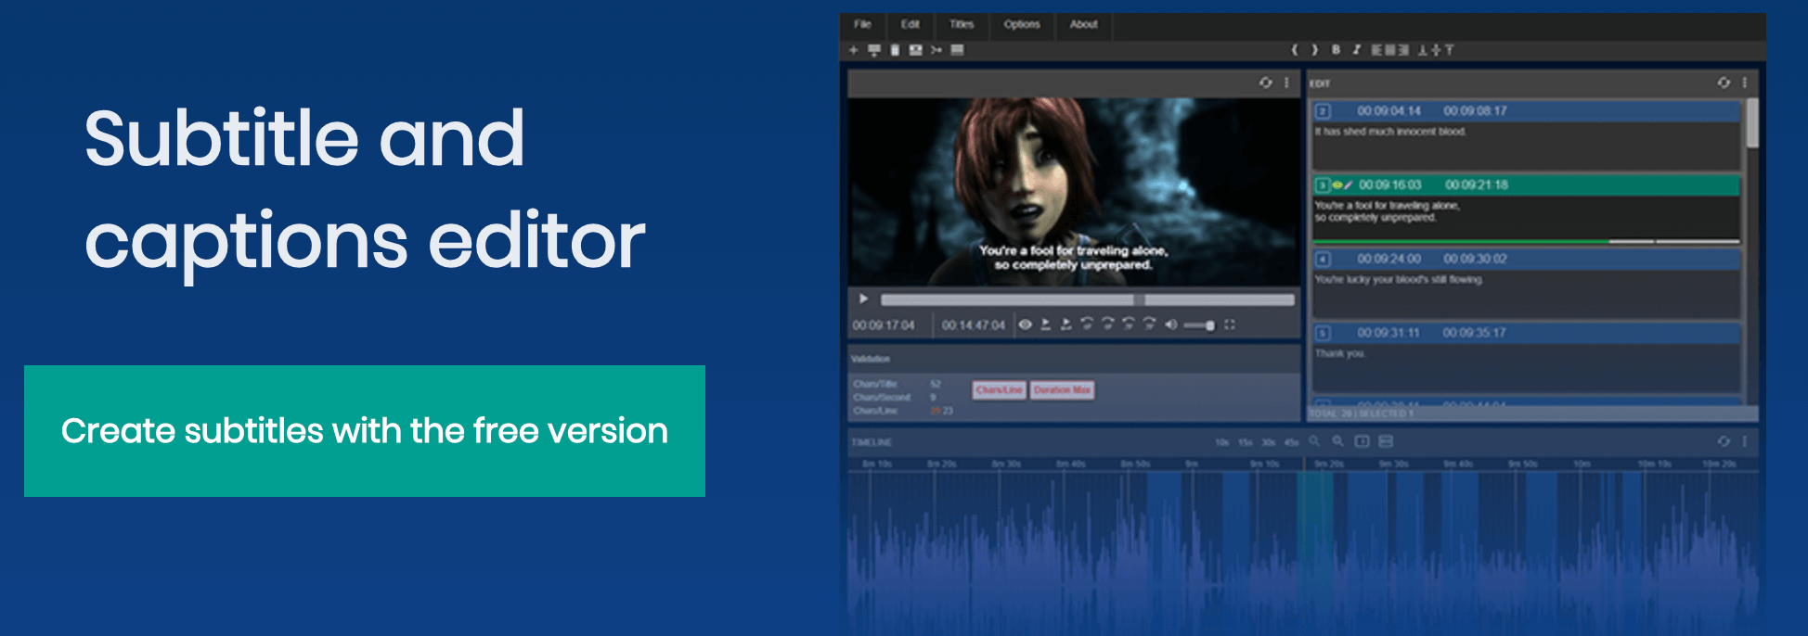Toggle the eye icon in video controls
The height and width of the screenshot is (636, 1808).
point(1025,324)
